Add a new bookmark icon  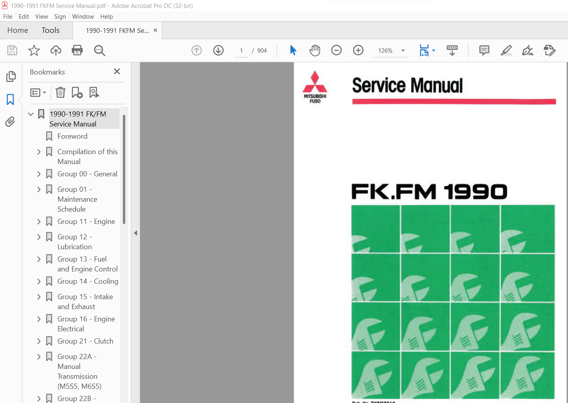77,92
